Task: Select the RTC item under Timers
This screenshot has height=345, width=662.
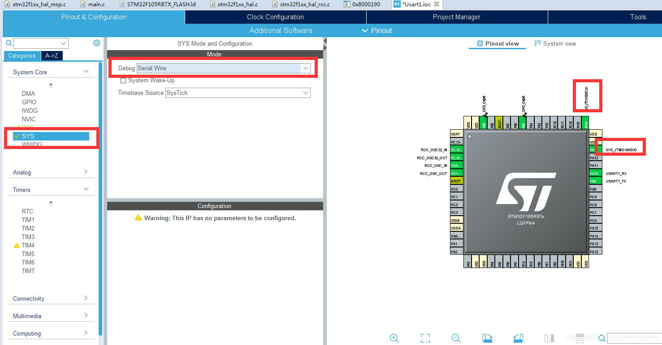Action: [27, 211]
